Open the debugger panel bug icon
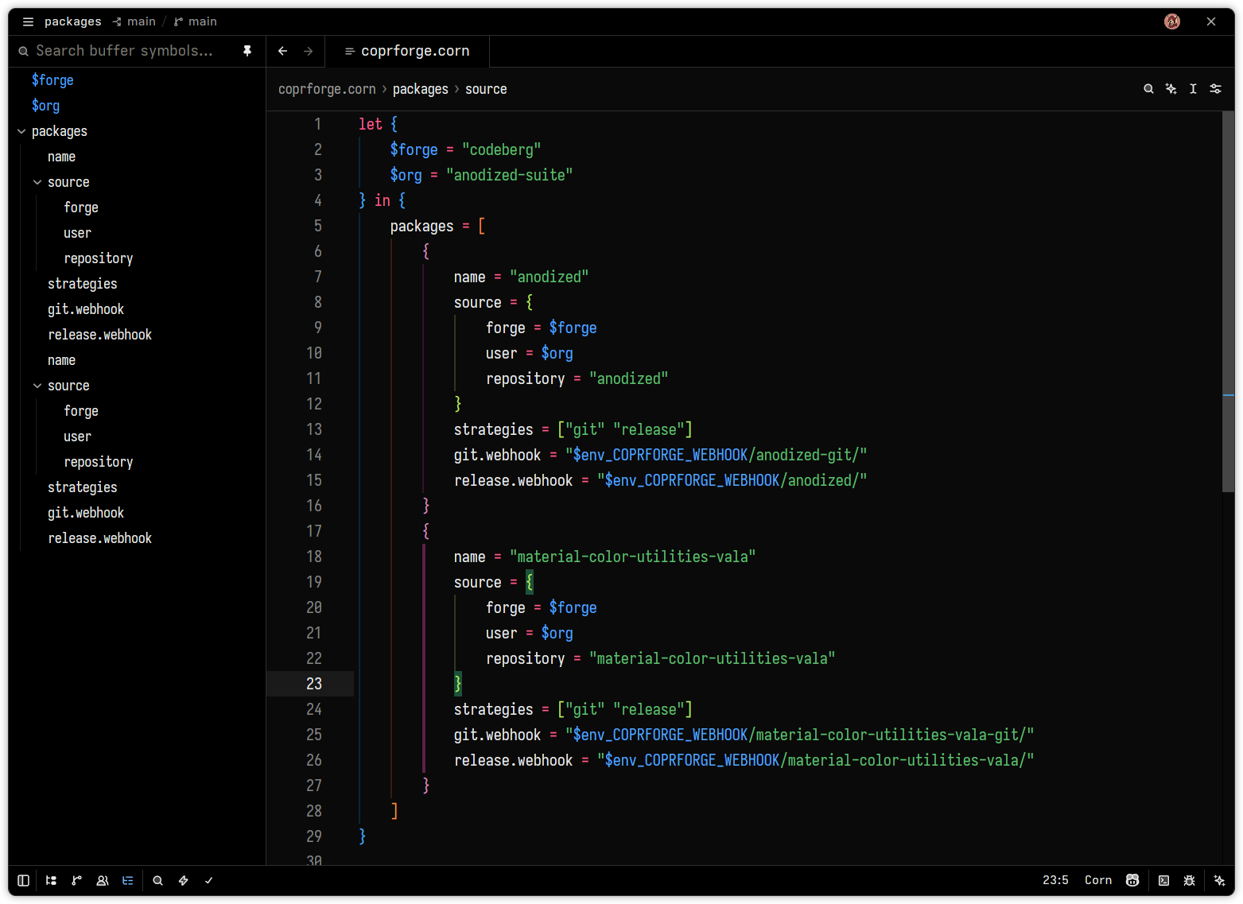 1189,880
